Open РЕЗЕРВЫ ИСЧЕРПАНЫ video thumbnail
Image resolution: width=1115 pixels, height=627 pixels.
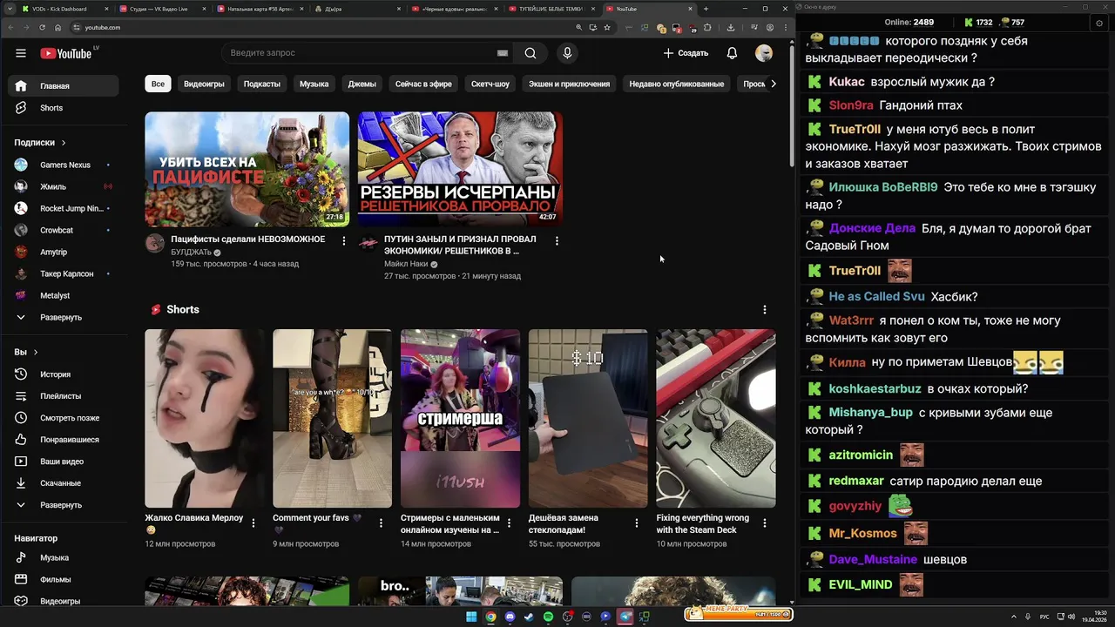[x=460, y=169]
